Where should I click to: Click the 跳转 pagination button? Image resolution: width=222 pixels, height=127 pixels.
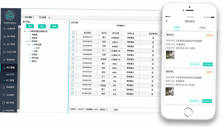[116, 110]
